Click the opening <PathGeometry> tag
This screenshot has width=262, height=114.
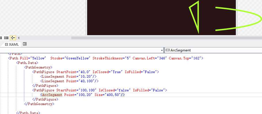[x=38, y=67]
